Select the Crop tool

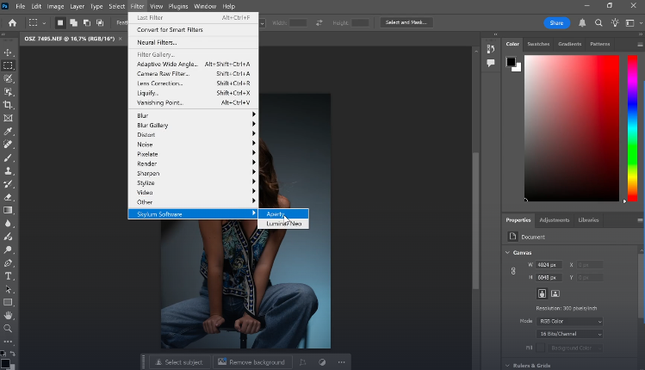(x=9, y=104)
